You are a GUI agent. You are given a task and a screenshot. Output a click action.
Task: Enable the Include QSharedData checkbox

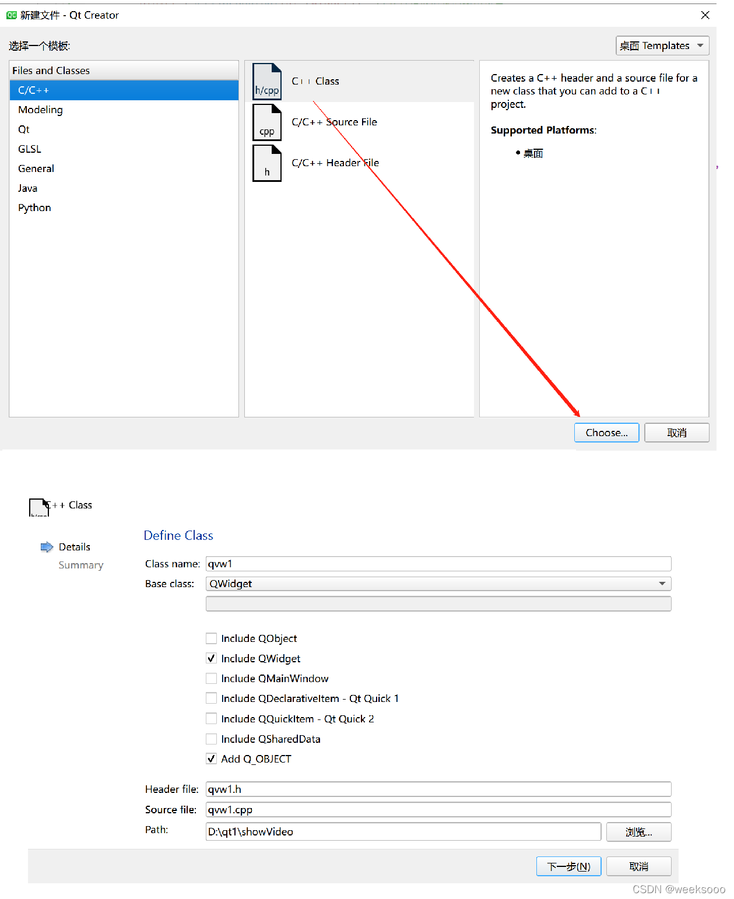pyautogui.click(x=211, y=739)
